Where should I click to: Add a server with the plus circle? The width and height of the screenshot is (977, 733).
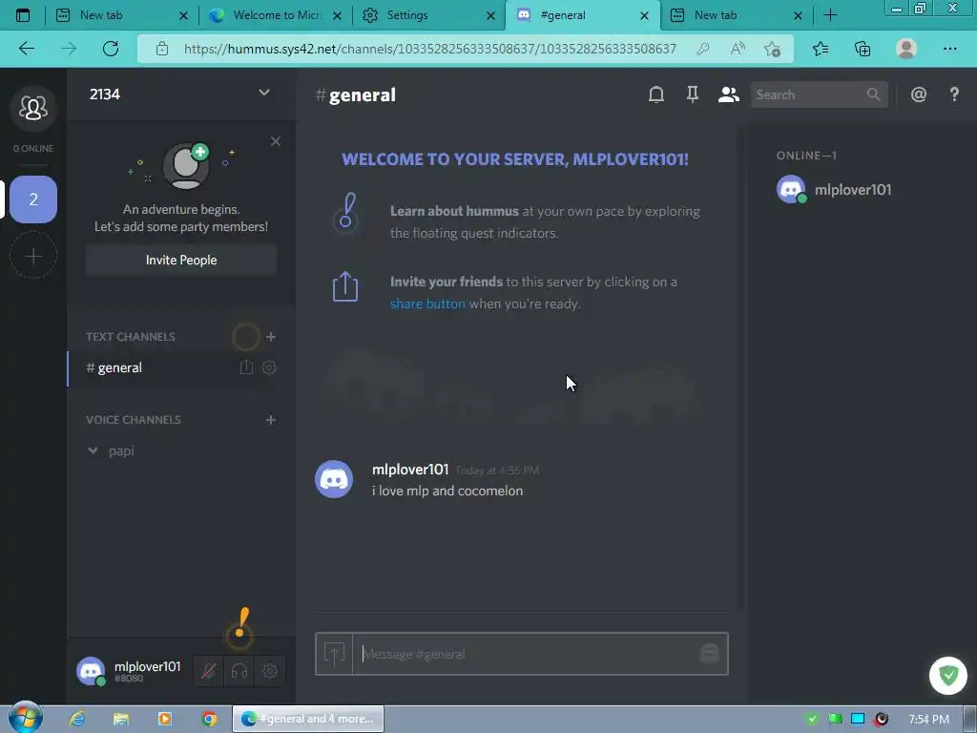tap(33, 256)
